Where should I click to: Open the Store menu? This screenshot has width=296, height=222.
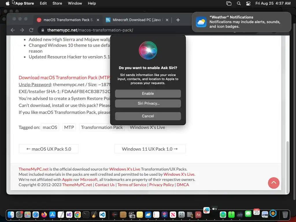(57, 3)
